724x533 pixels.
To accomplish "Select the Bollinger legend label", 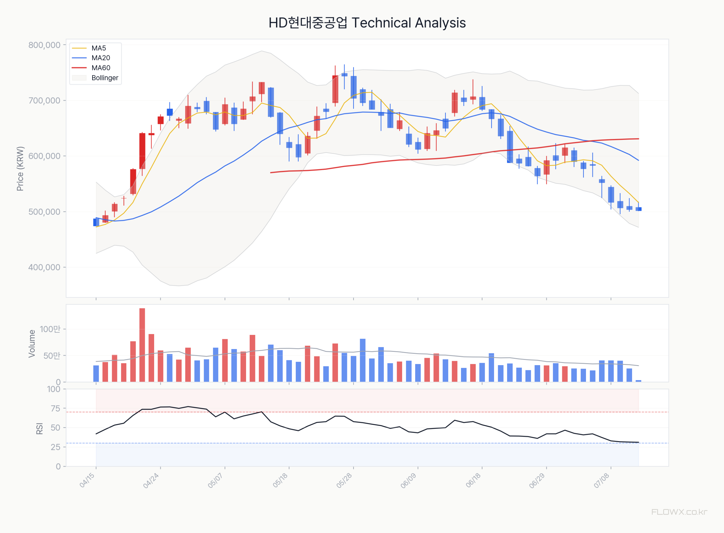I will pyautogui.click(x=105, y=78).
